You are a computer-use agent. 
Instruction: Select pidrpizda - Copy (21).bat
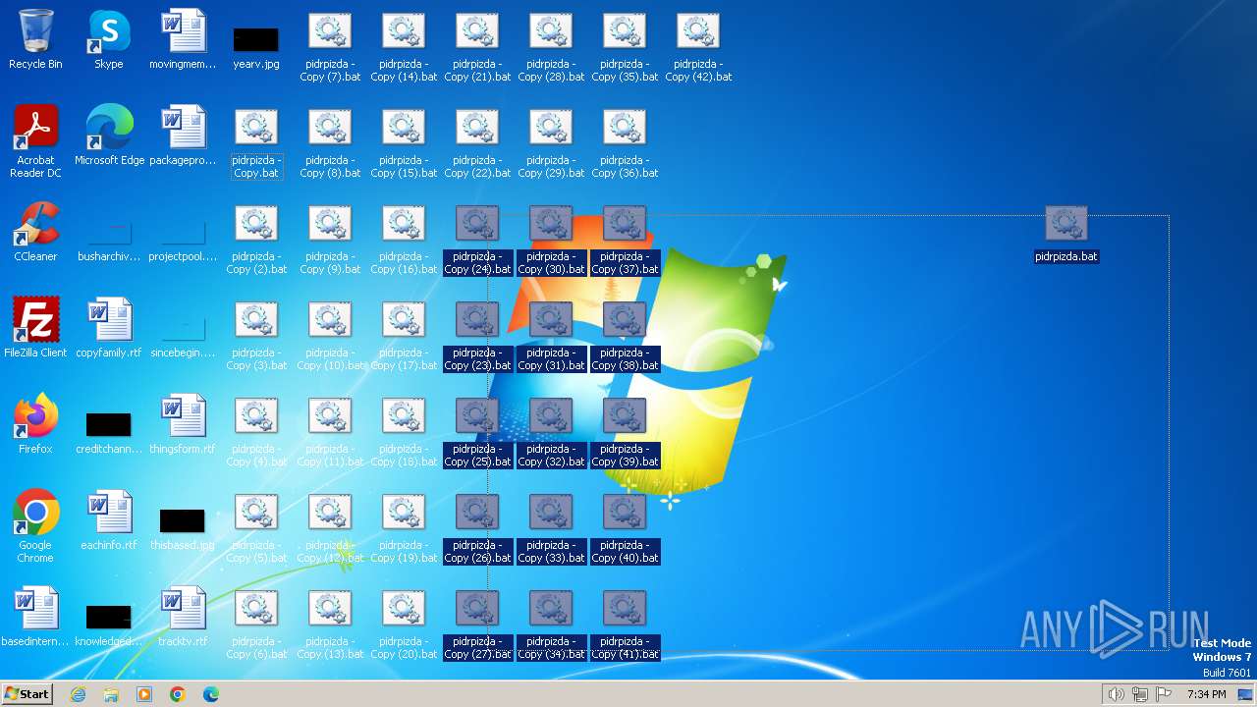pyautogui.click(x=477, y=46)
